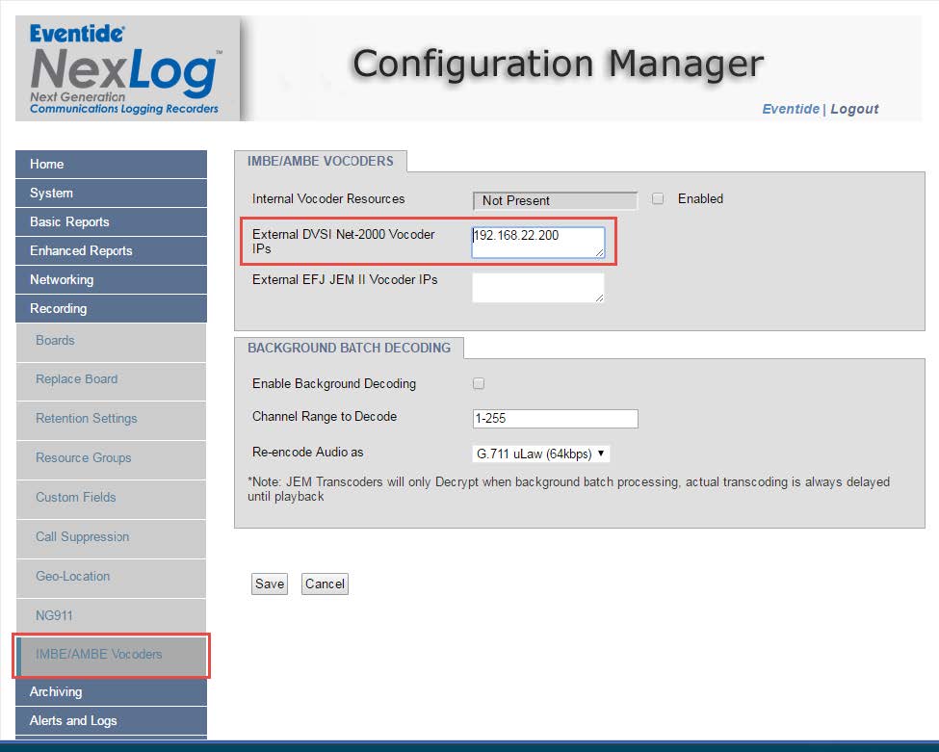Click the Save button
The image size is (939, 752).
(x=270, y=584)
